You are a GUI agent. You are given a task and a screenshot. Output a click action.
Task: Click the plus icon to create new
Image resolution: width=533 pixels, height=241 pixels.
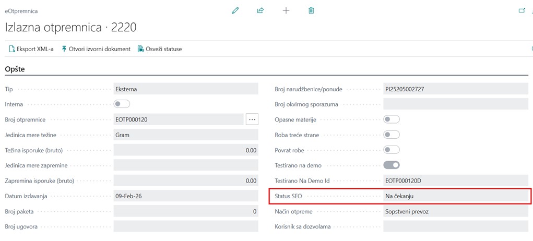(x=286, y=10)
